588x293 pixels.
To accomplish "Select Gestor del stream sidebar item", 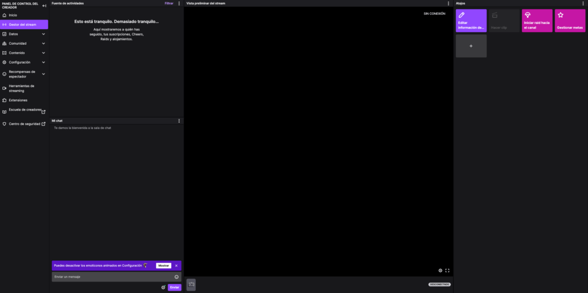I will 24,25.
